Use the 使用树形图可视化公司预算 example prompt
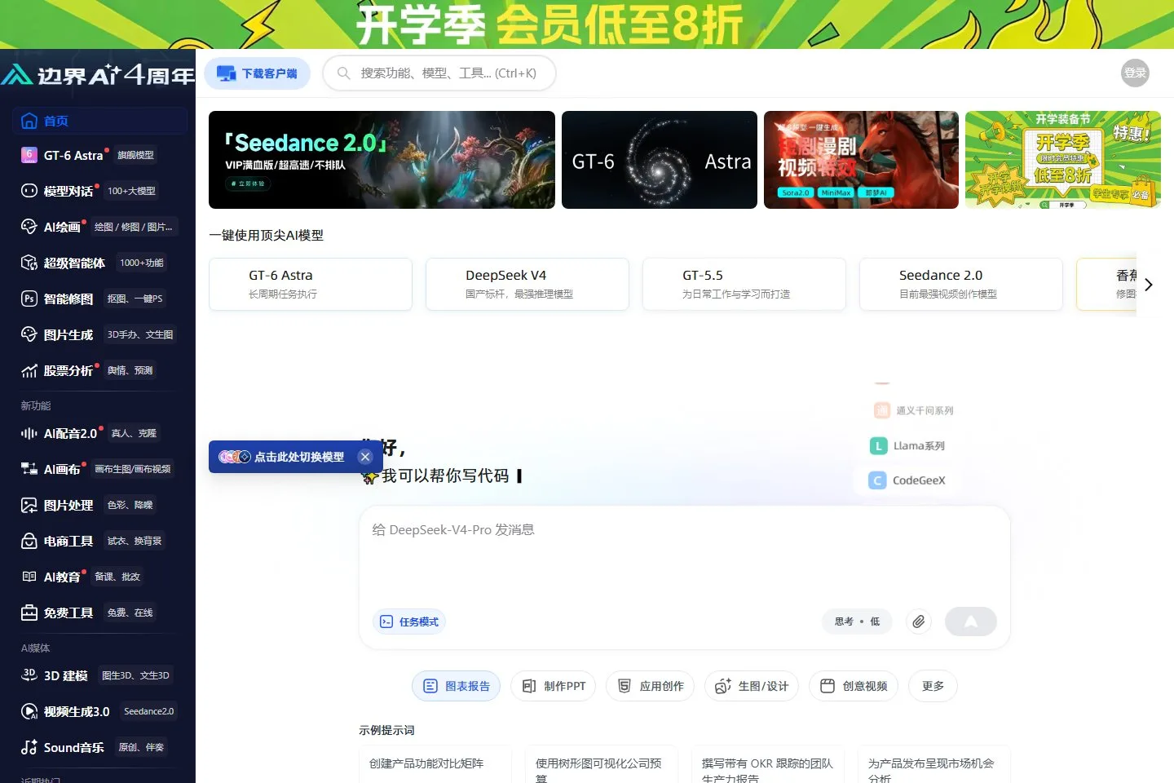This screenshot has width=1174, height=783. click(x=602, y=764)
